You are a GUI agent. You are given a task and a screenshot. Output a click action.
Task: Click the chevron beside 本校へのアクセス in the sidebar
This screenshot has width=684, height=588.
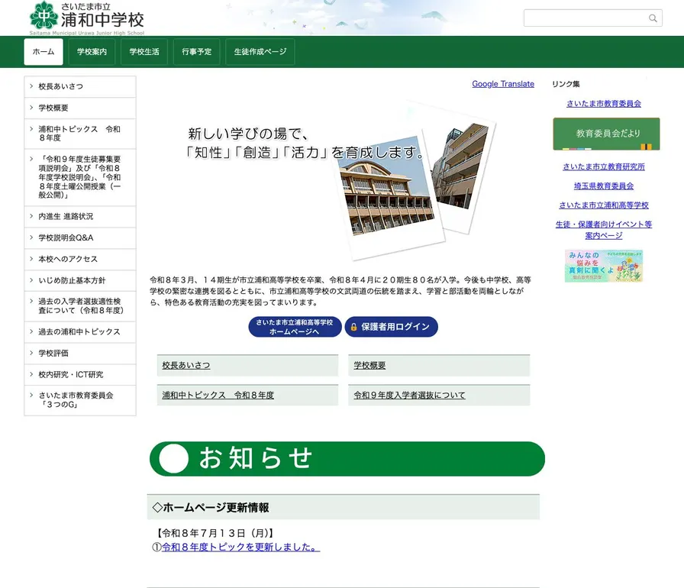pos(31,259)
